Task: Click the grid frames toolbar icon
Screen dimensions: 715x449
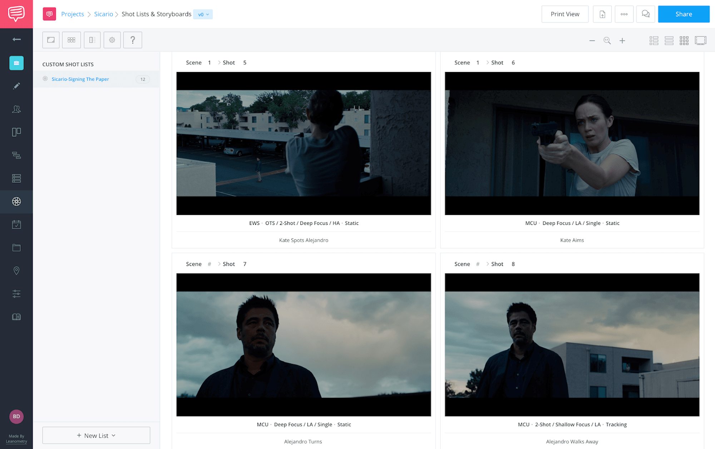Action: (x=71, y=40)
